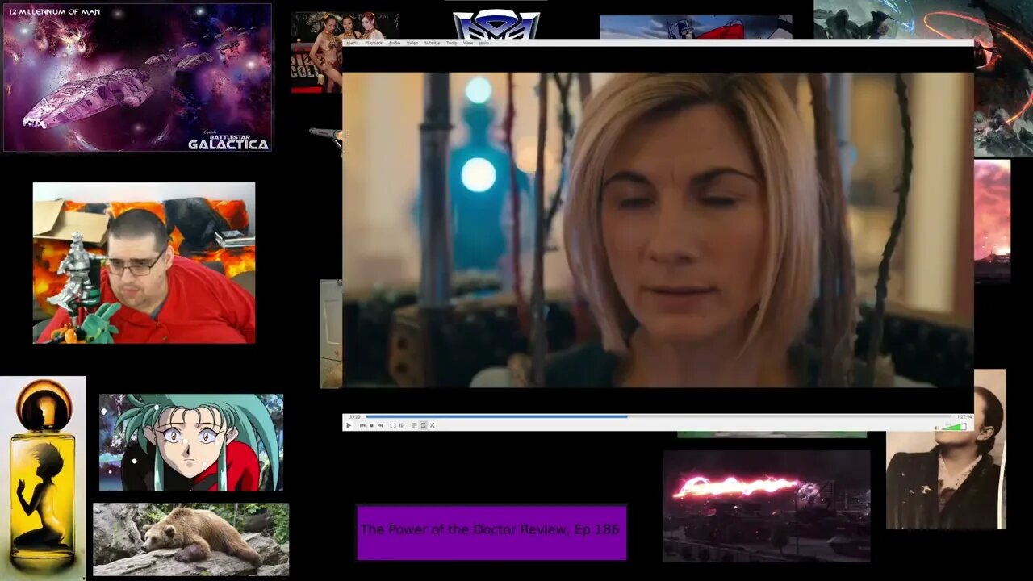The width and height of the screenshot is (1033, 581).
Task: Open the Media menu
Action: click(353, 43)
